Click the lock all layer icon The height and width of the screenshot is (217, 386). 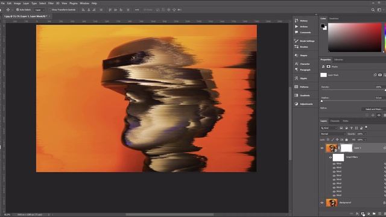346,140
